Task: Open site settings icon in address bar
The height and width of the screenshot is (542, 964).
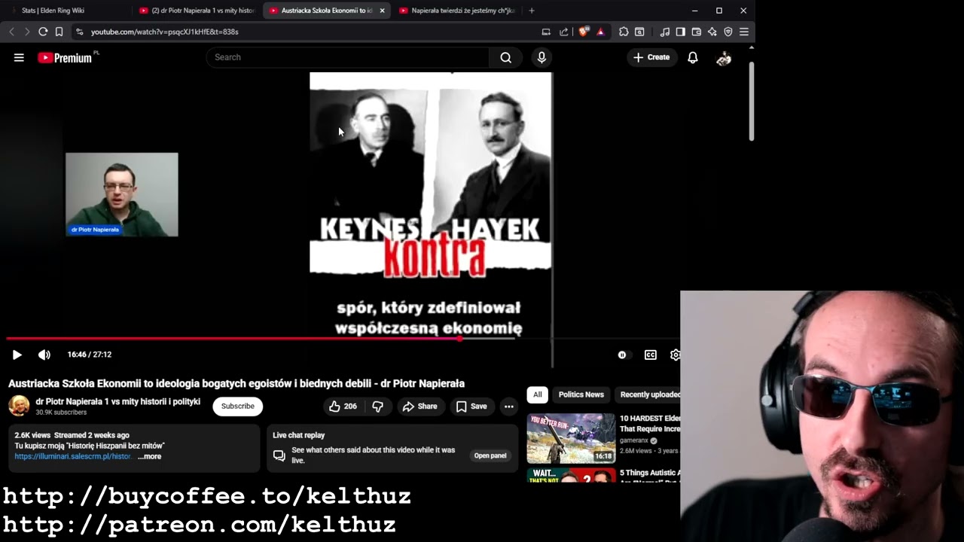Action: [x=79, y=32]
